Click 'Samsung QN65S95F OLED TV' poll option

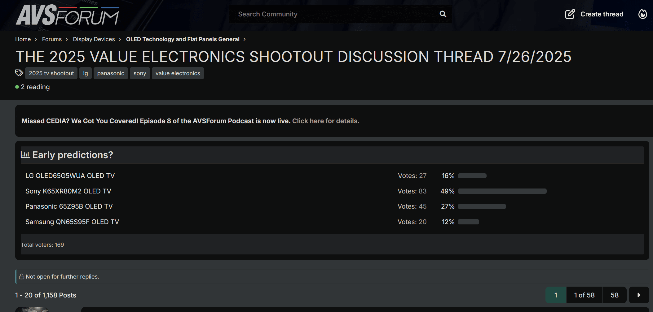(x=72, y=222)
